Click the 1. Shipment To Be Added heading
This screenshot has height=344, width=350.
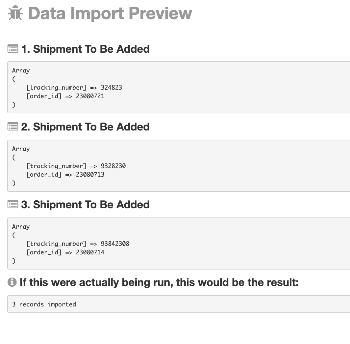[85, 49]
